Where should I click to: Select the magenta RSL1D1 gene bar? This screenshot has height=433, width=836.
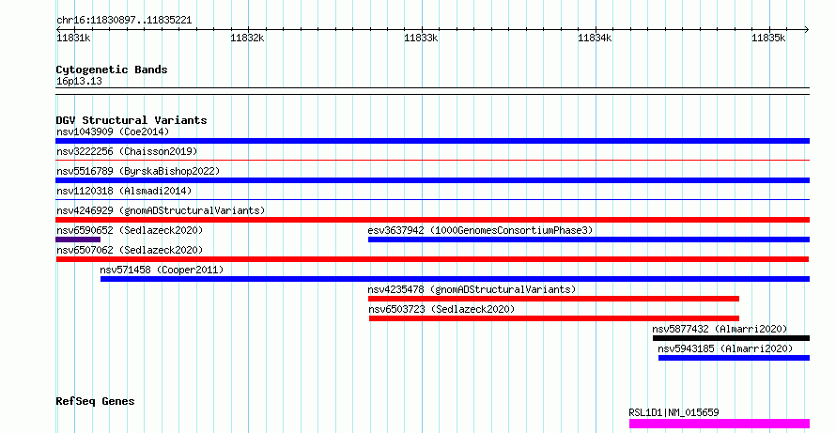(720, 424)
